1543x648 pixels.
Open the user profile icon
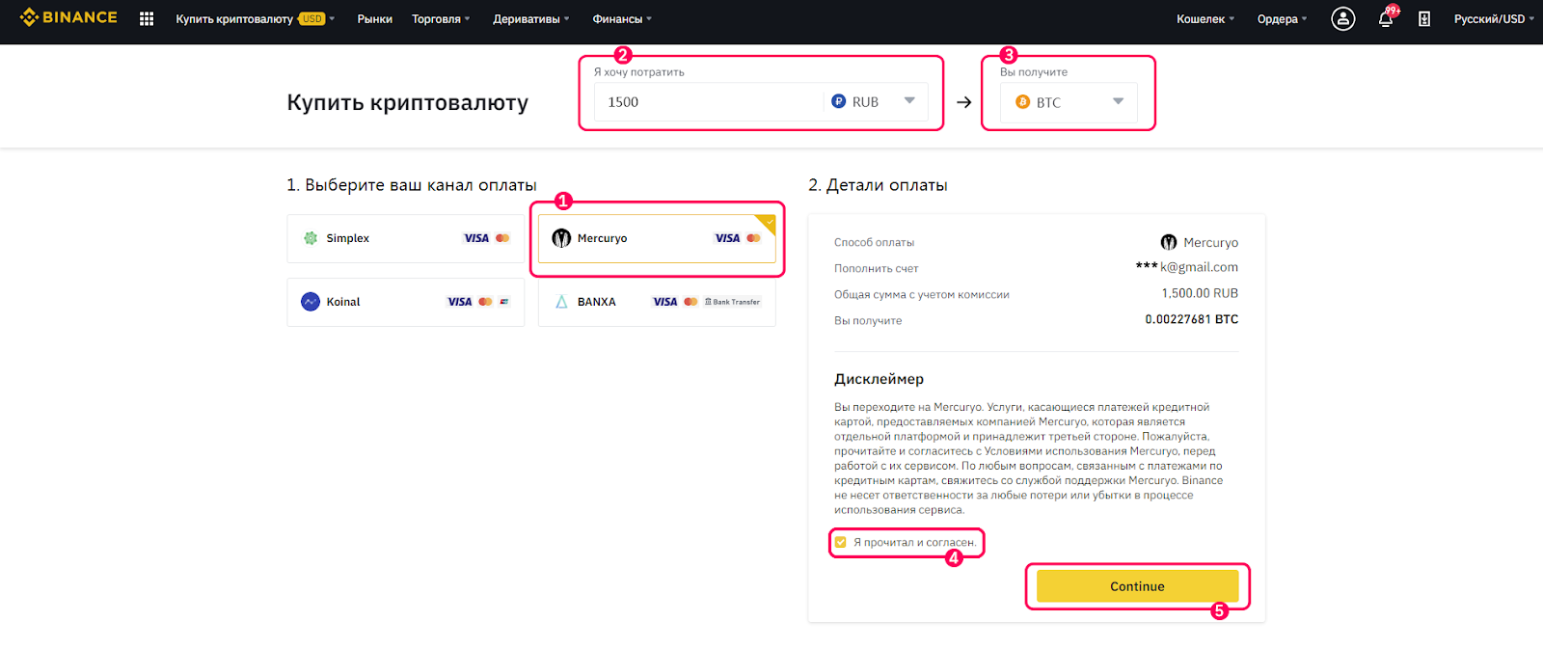pos(1342,18)
